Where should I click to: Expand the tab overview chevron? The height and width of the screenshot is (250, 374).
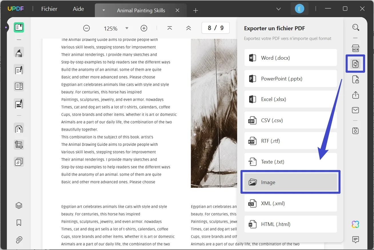(x=279, y=9)
